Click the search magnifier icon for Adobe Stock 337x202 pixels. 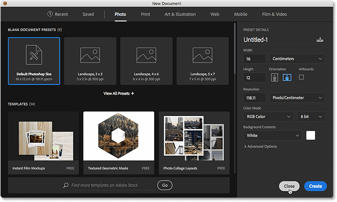[66, 185]
